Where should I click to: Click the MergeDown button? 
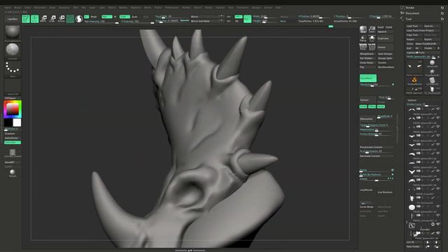[367, 54]
